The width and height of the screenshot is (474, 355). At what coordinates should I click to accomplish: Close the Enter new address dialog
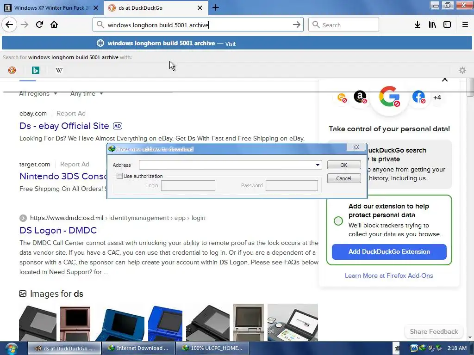click(x=356, y=147)
